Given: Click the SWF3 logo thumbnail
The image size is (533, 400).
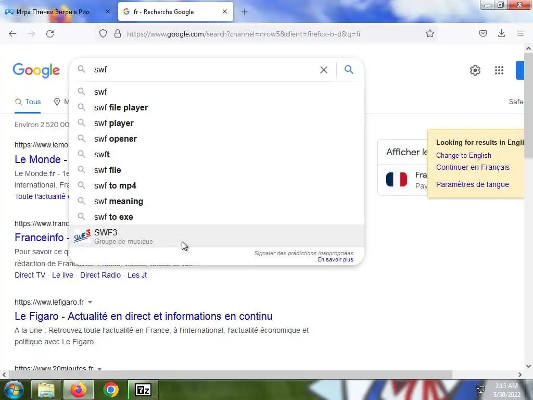Looking at the screenshot, I should (82, 236).
